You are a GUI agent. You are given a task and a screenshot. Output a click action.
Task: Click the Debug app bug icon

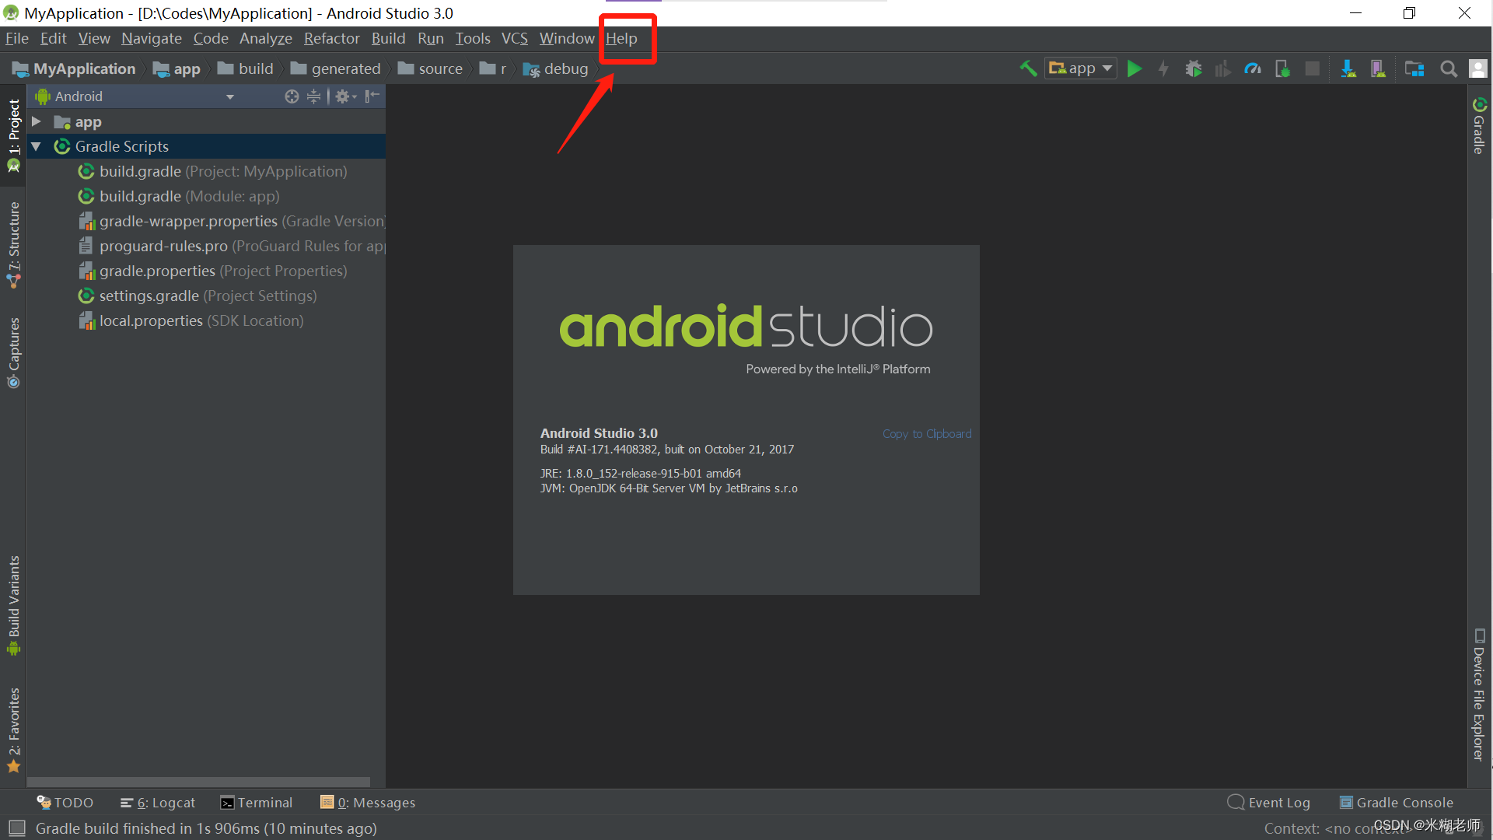point(1194,68)
